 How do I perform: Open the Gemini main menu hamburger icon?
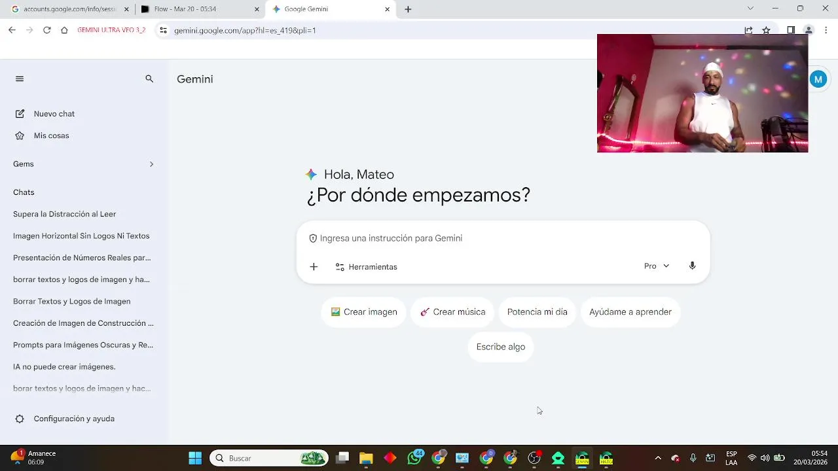(20, 79)
